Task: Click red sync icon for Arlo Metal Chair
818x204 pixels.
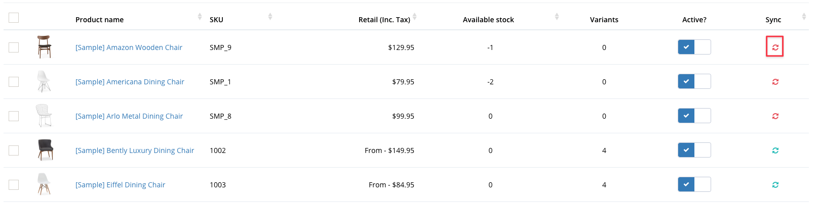Action: (775, 116)
